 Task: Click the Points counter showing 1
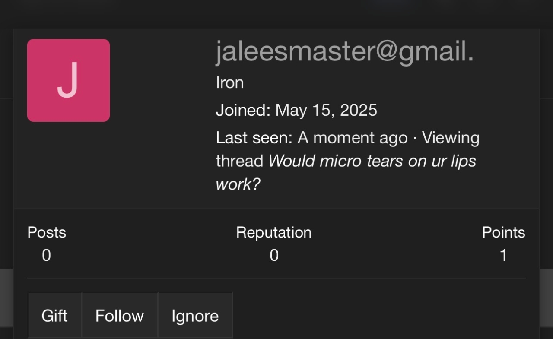click(x=503, y=255)
